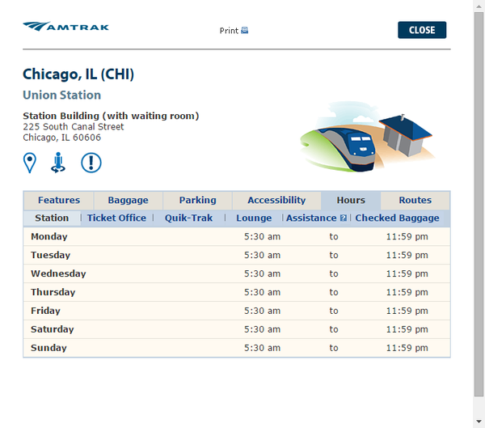Select the Parking tab

point(198,201)
